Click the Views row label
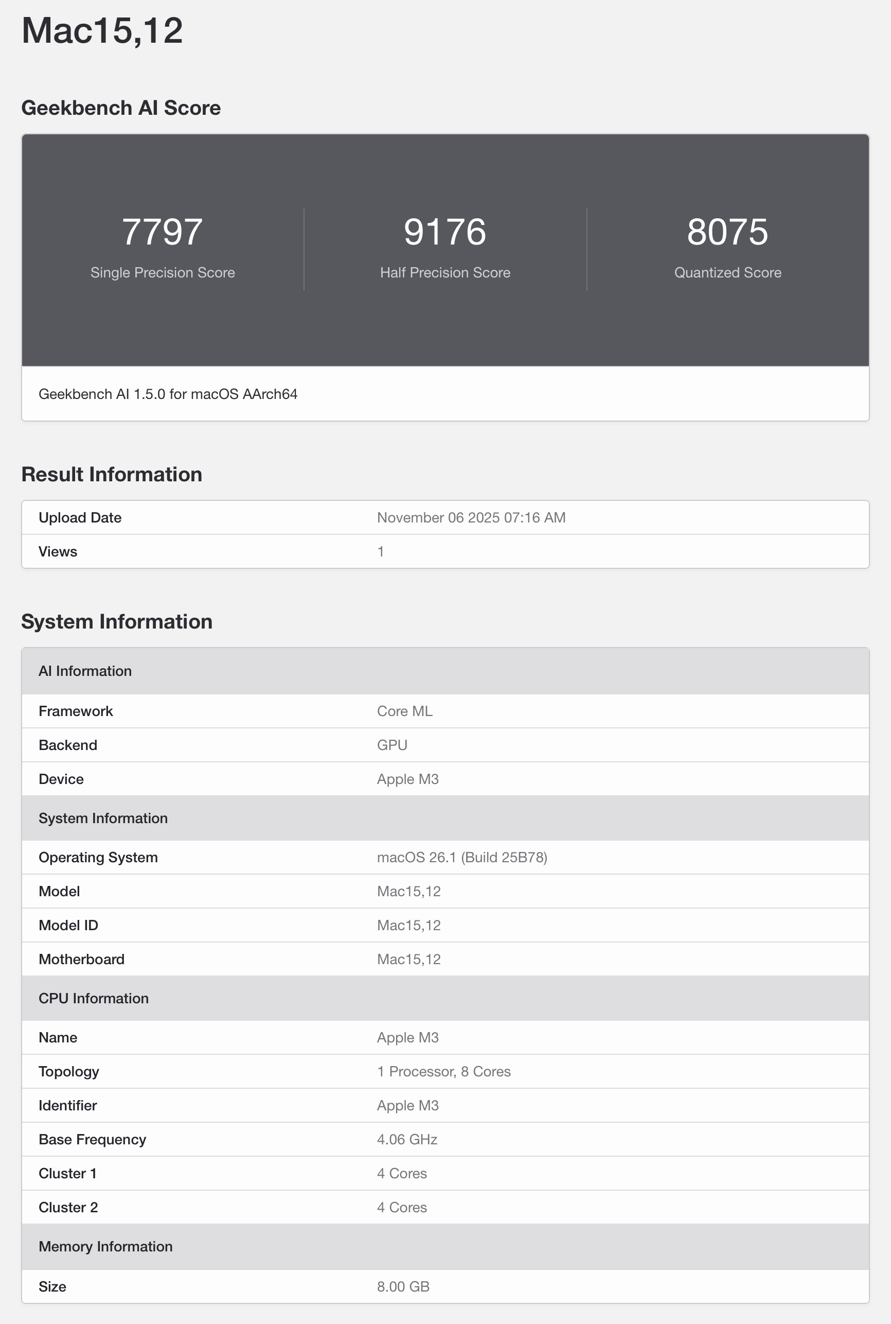Screen dimensions: 891x1324 [x=58, y=551]
